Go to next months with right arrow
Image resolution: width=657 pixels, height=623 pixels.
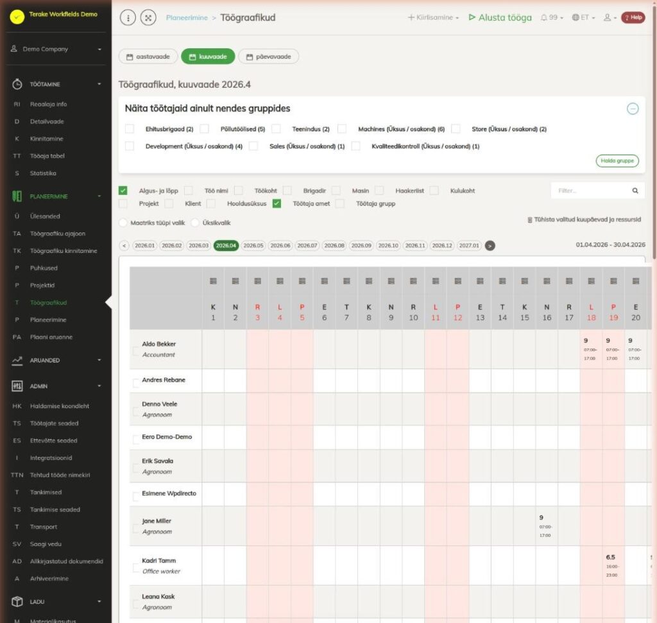click(490, 246)
